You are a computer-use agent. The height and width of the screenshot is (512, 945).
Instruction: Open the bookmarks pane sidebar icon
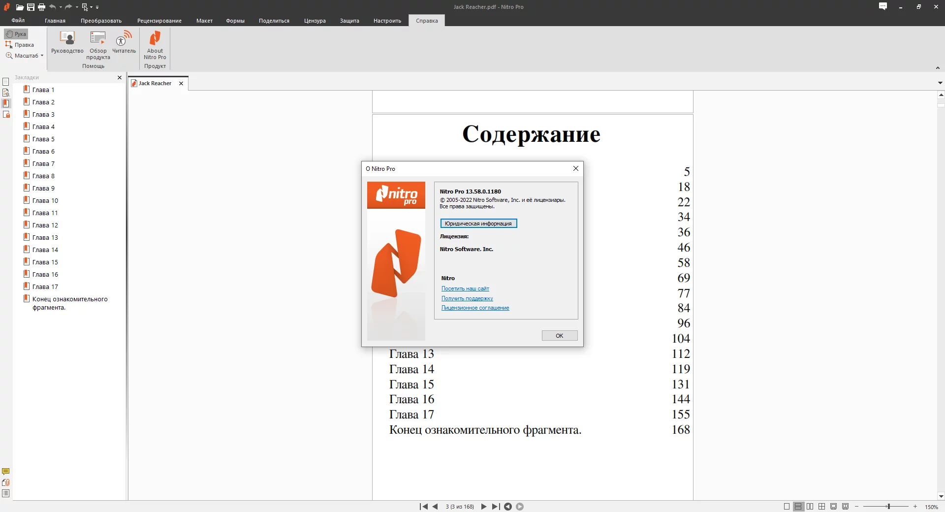6,103
